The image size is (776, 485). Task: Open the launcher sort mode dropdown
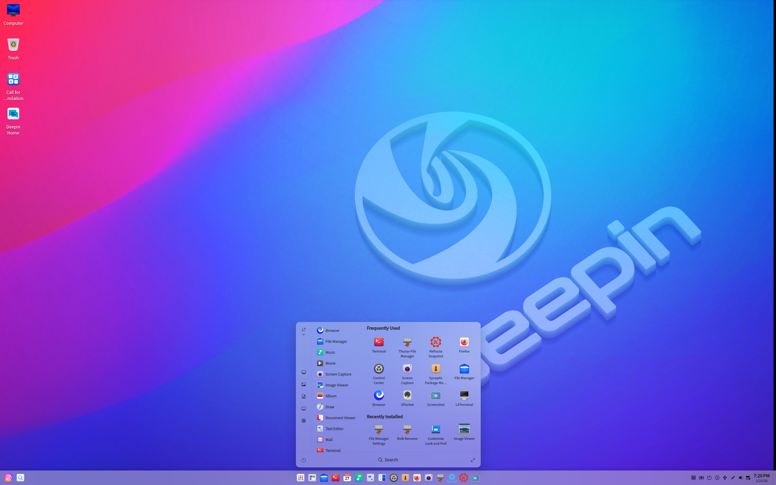pos(303,331)
